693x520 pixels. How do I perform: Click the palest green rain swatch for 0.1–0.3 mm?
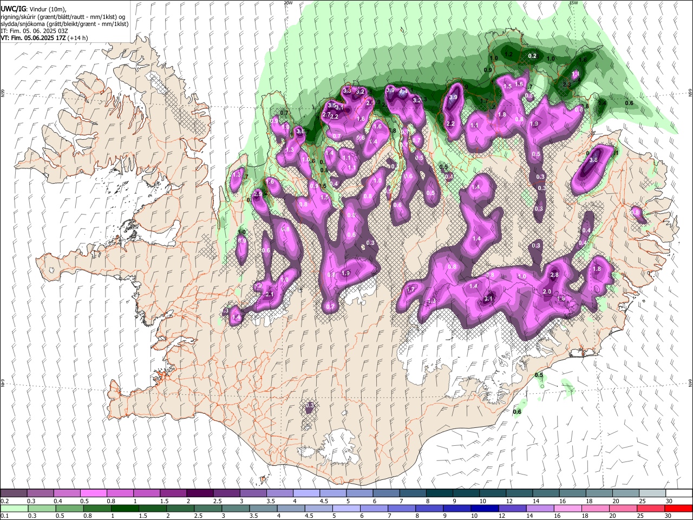[14, 508]
